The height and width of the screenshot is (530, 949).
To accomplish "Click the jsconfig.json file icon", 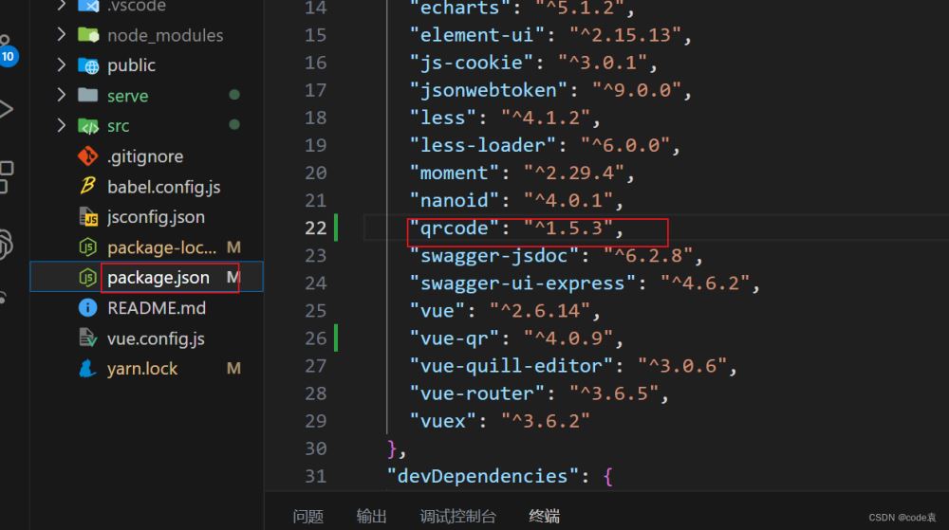I will [x=88, y=216].
